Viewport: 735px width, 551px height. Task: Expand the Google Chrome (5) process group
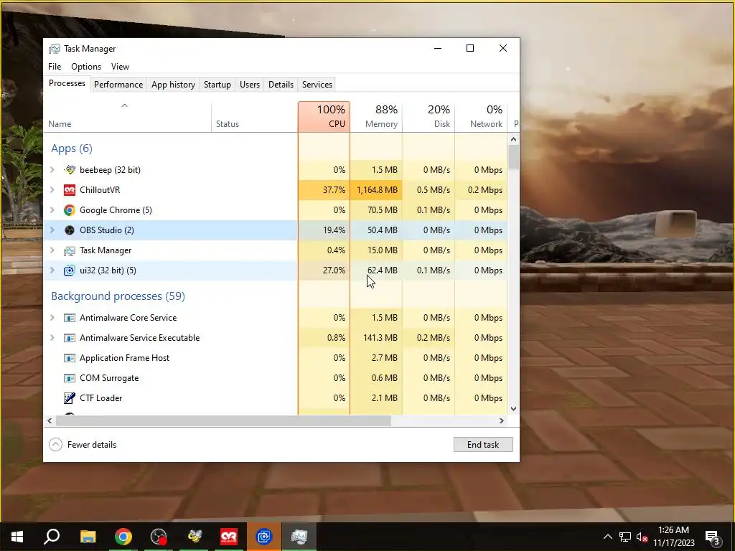tap(52, 210)
